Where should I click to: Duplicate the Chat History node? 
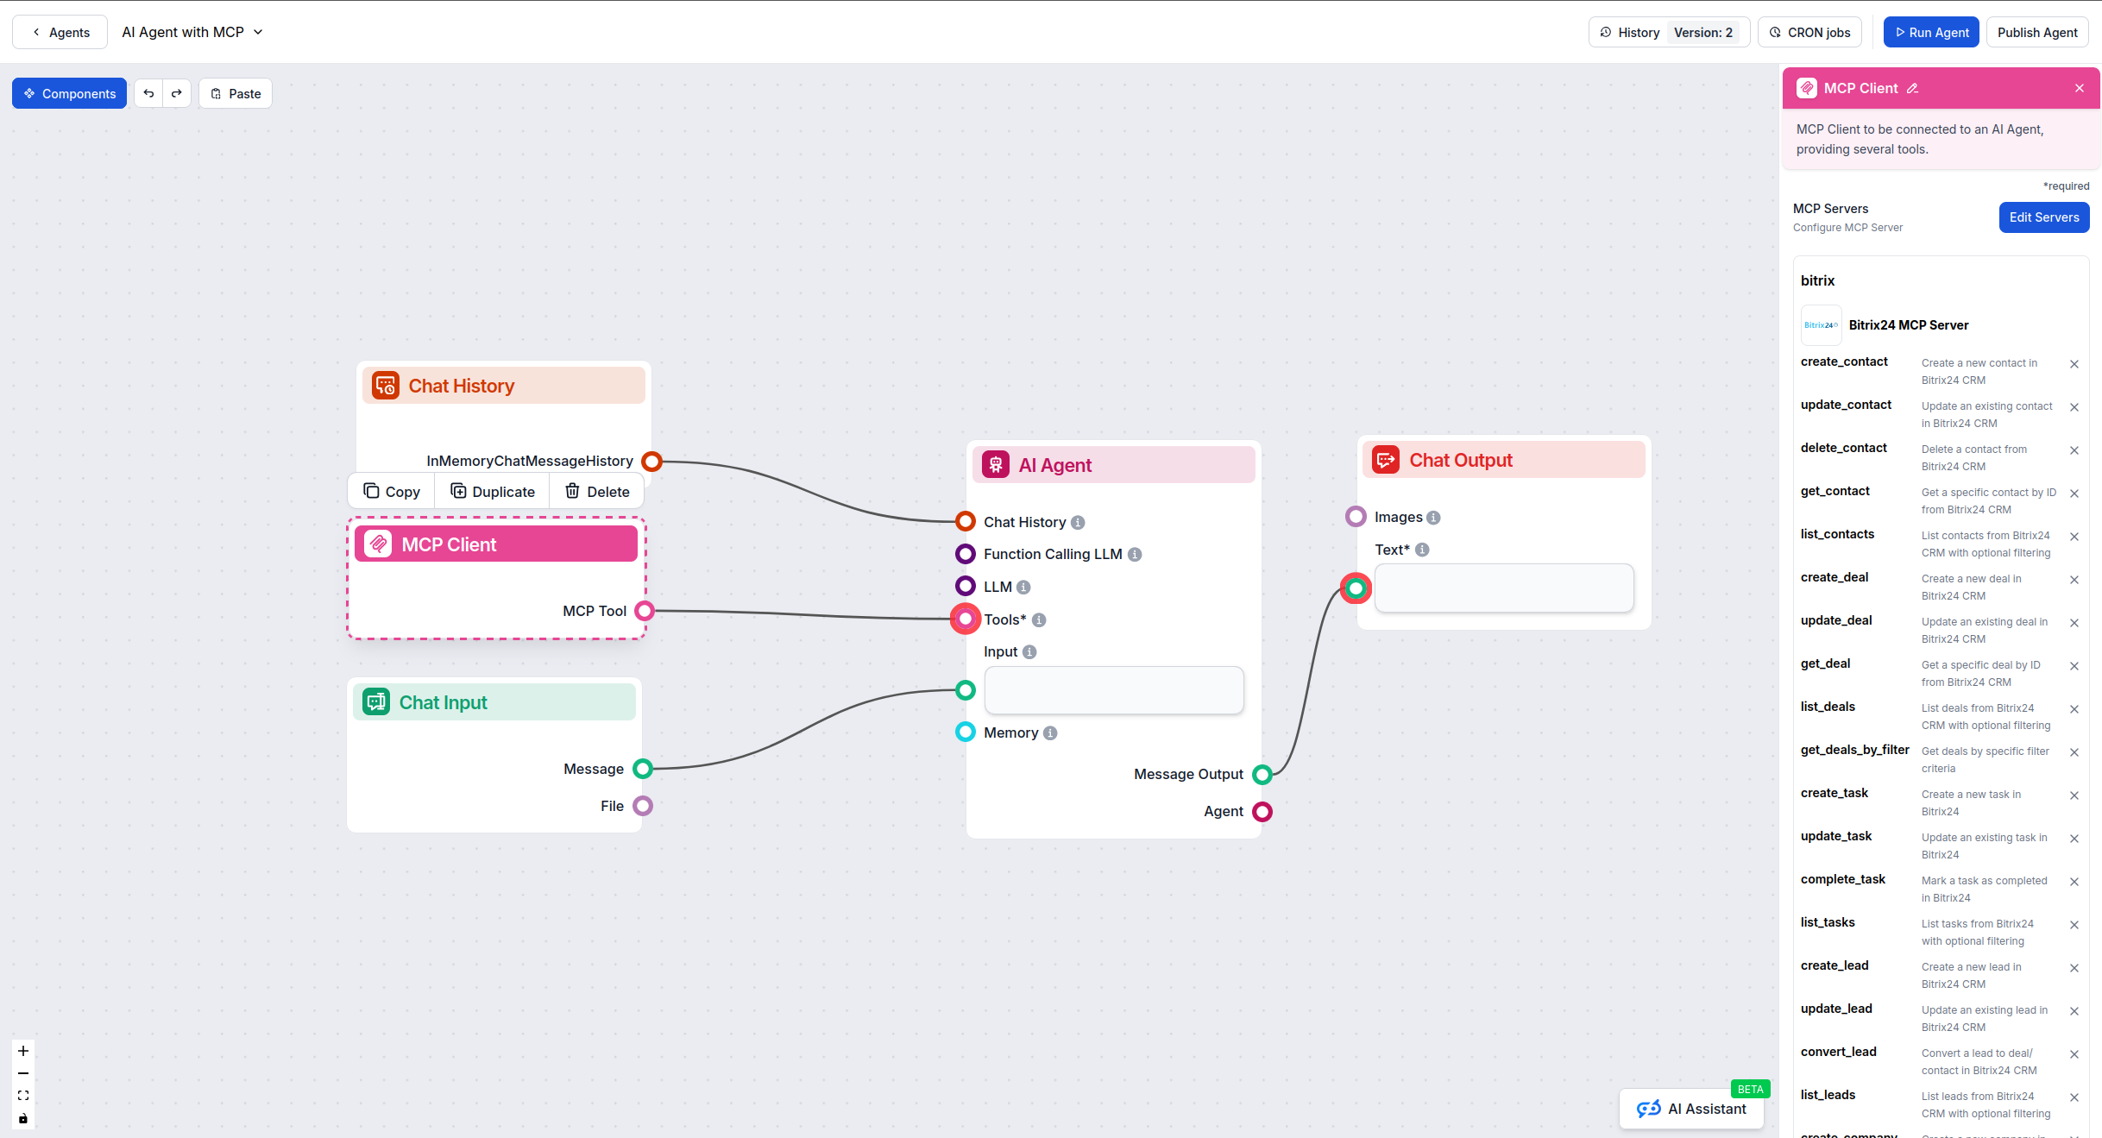491,491
